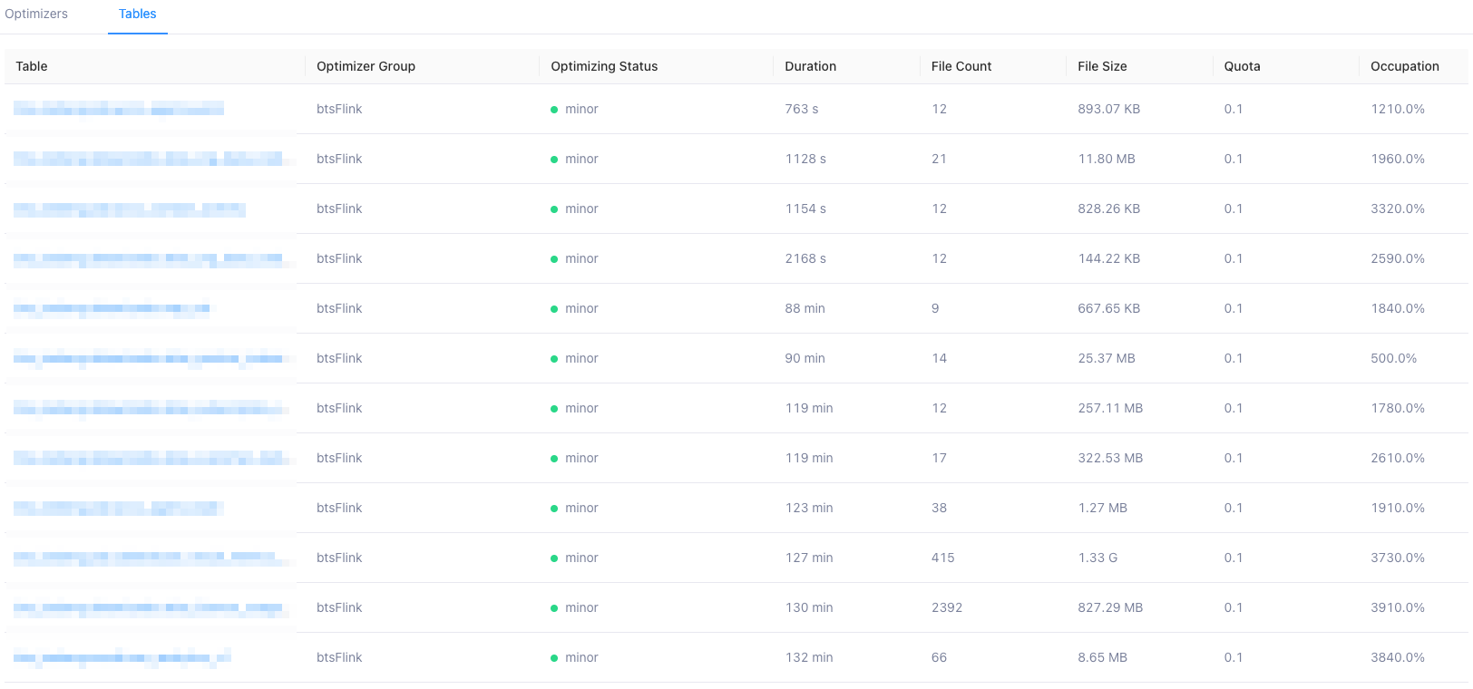Click the Table column header

coord(32,66)
